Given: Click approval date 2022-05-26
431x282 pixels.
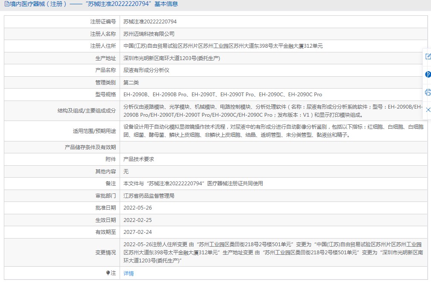Looking at the screenshot, I should (138, 208).
